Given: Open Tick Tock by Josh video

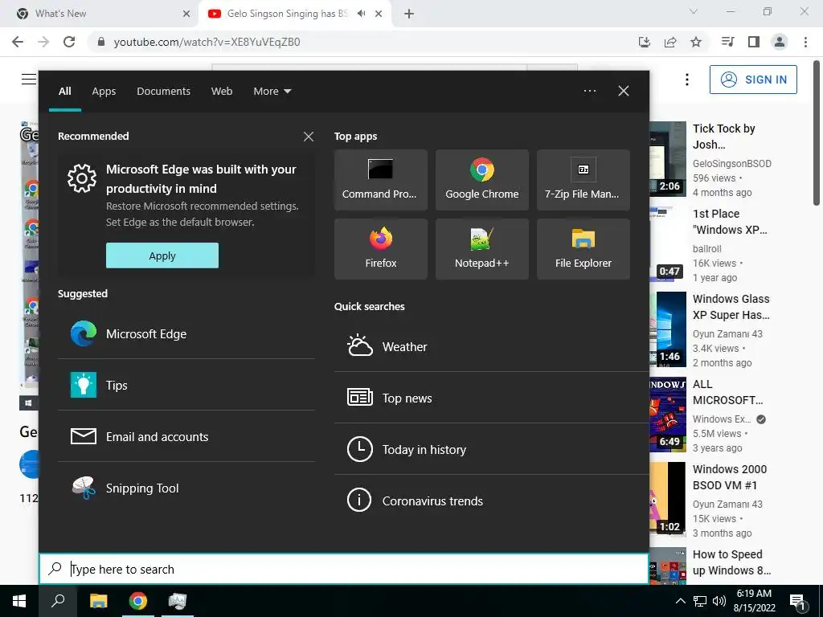Looking at the screenshot, I should [x=724, y=136].
